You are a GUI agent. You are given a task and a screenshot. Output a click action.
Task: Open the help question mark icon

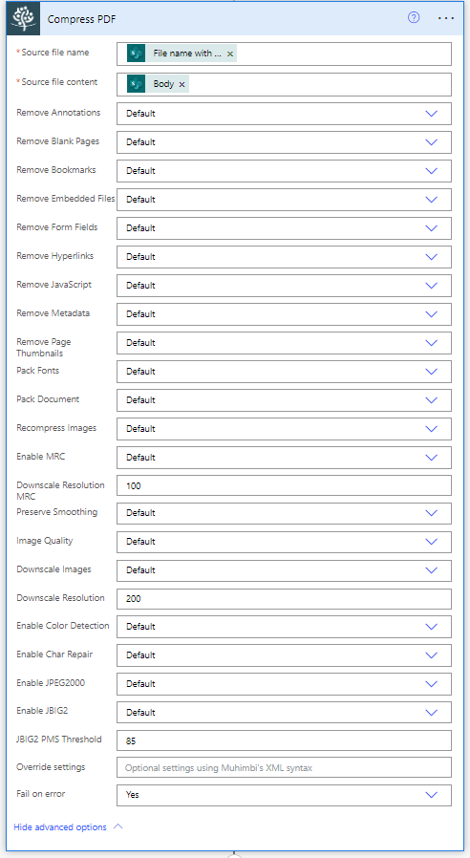coord(414,17)
